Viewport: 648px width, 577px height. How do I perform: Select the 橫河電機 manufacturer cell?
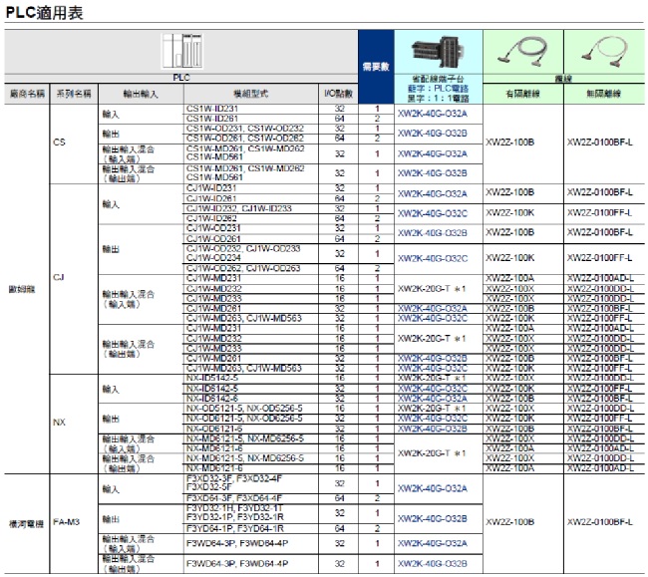[26, 524]
